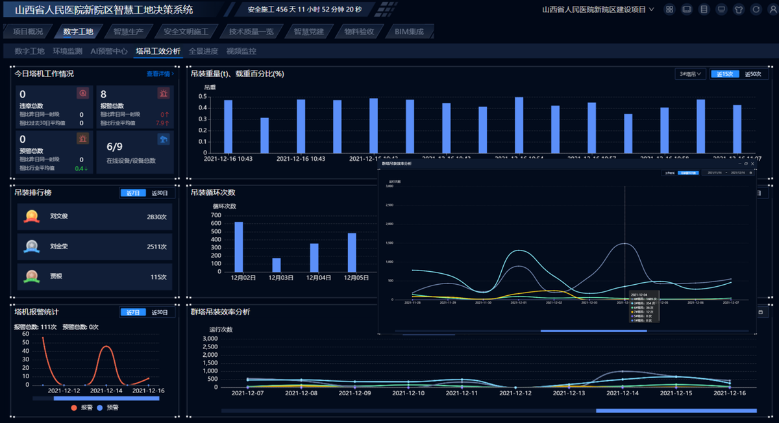The height and width of the screenshot is (423, 779).
Task: Click calendar icon in 群塔吊装效率分析 panel
Action: coord(760,312)
